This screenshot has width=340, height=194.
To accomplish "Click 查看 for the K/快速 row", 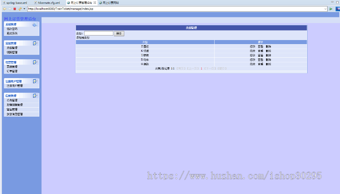I will click(260, 51).
